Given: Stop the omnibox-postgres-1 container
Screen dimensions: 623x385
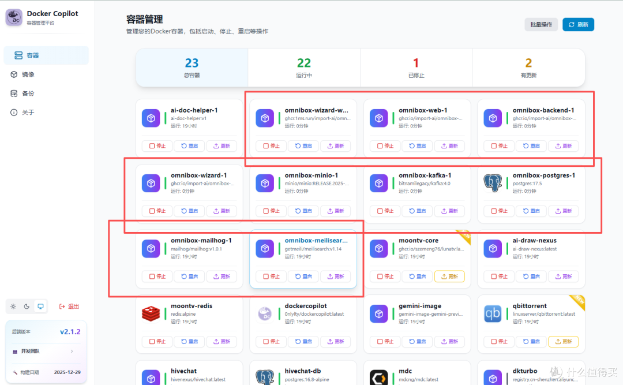Looking at the screenshot, I should pyautogui.click(x=498, y=211).
